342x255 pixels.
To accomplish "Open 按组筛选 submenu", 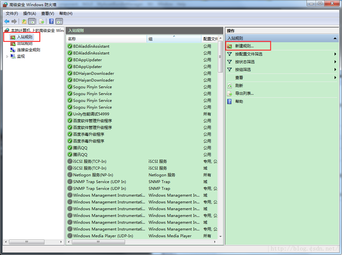I will click(243, 70).
